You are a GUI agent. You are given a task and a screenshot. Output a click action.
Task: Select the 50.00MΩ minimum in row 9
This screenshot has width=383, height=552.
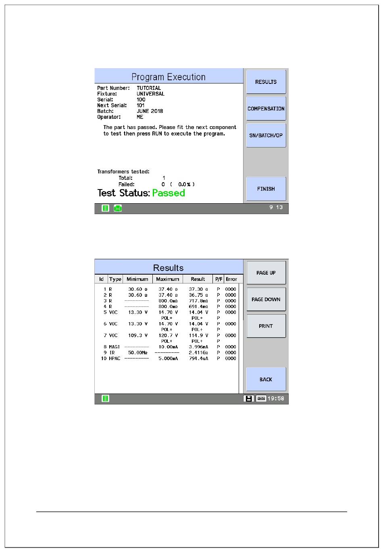pos(138,353)
